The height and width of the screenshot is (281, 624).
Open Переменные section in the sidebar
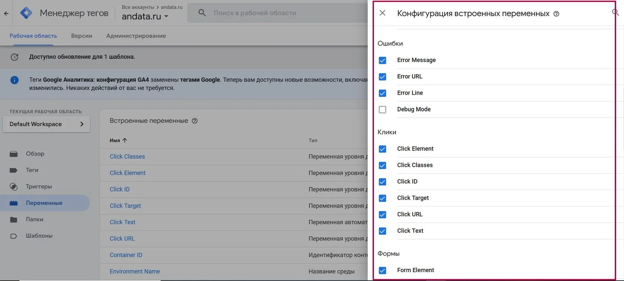tap(44, 203)
